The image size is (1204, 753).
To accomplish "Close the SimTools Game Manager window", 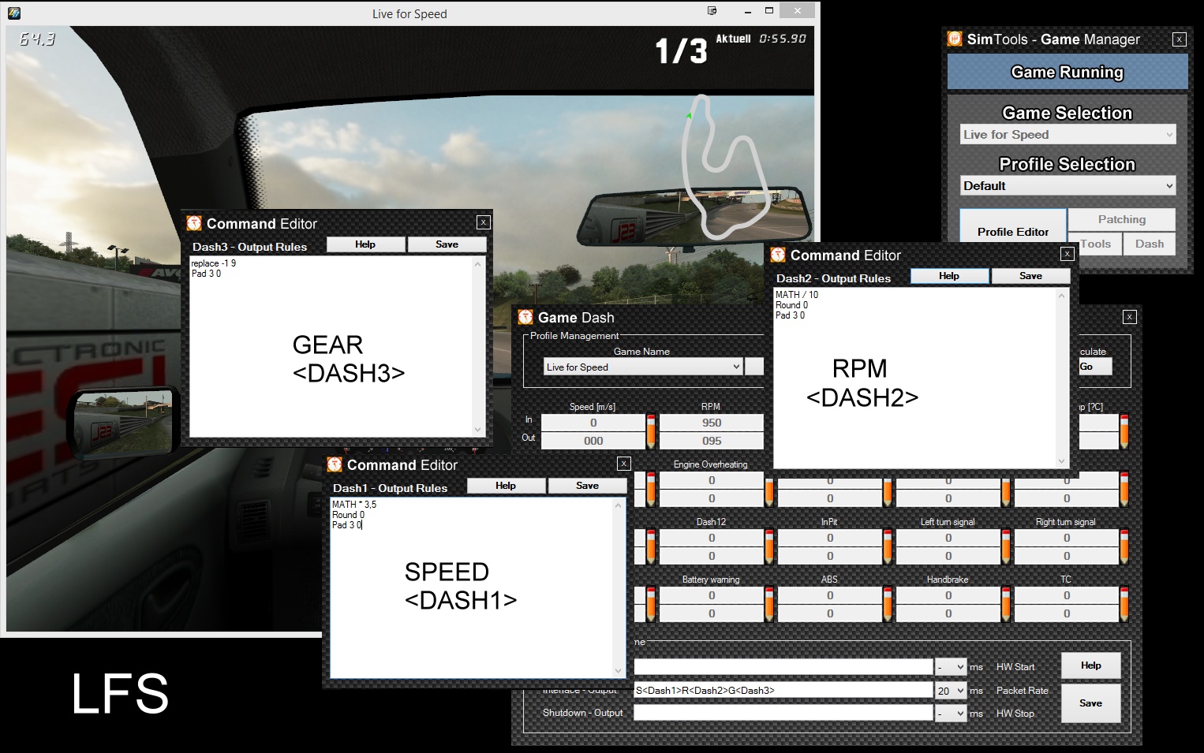I will (1180, 39).
